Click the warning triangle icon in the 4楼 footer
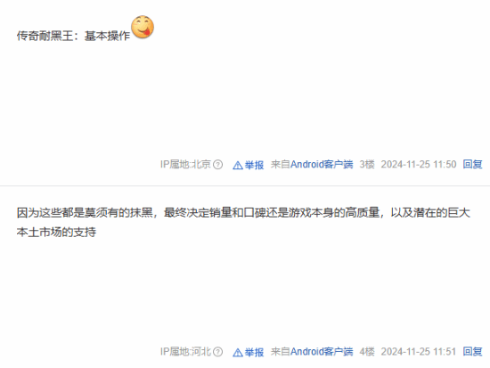This screenshot has height=368, width=490. click(238, 352)
